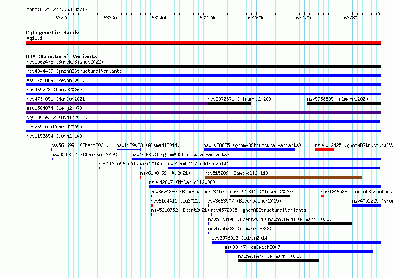Select the nsv3540524 (Chaisson2019) label
The height and width of the screenshot is (278, 393).
84,154
